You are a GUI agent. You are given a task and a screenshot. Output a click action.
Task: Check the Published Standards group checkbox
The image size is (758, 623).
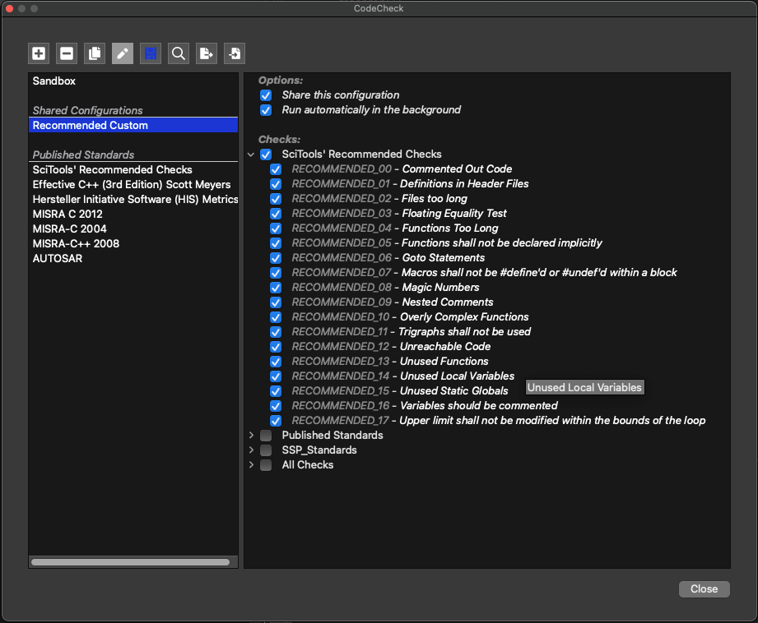(266, 436)
